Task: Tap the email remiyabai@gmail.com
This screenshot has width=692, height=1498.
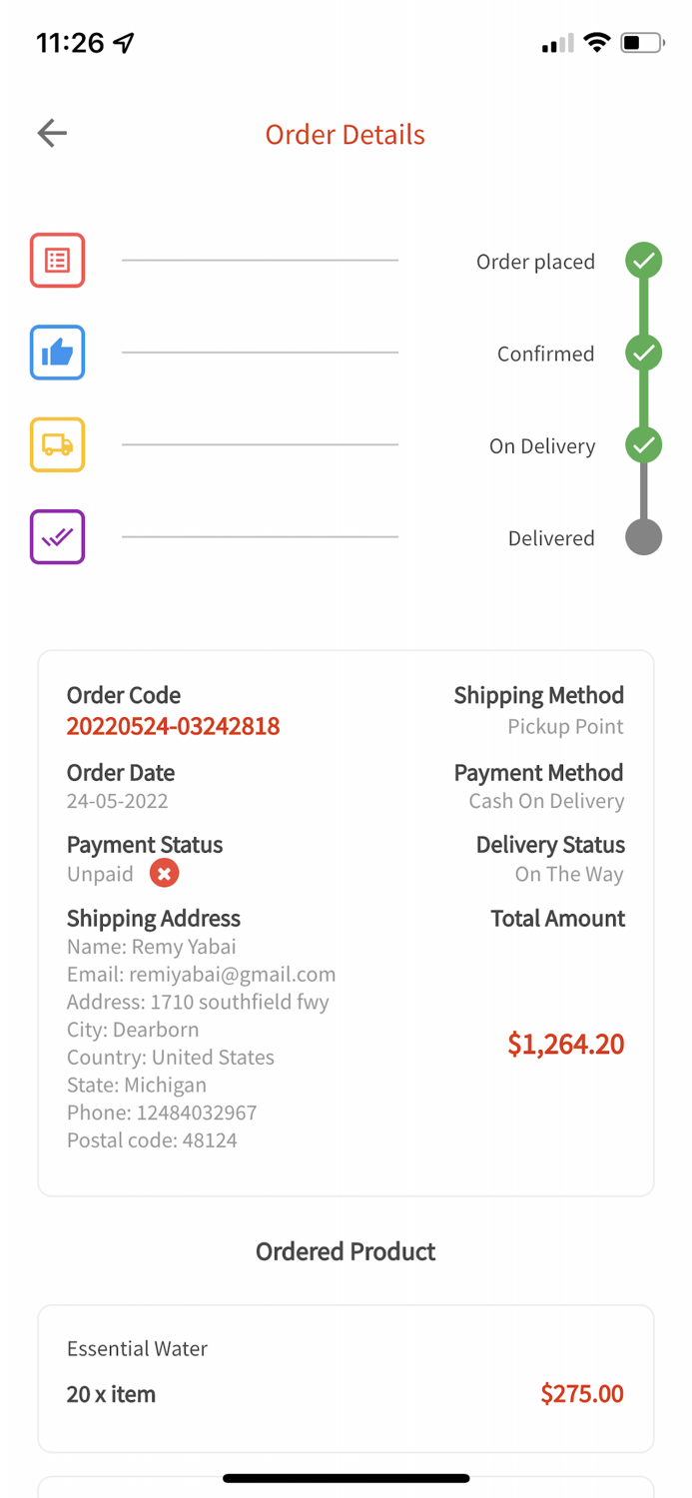Action: tap(232, 974)
